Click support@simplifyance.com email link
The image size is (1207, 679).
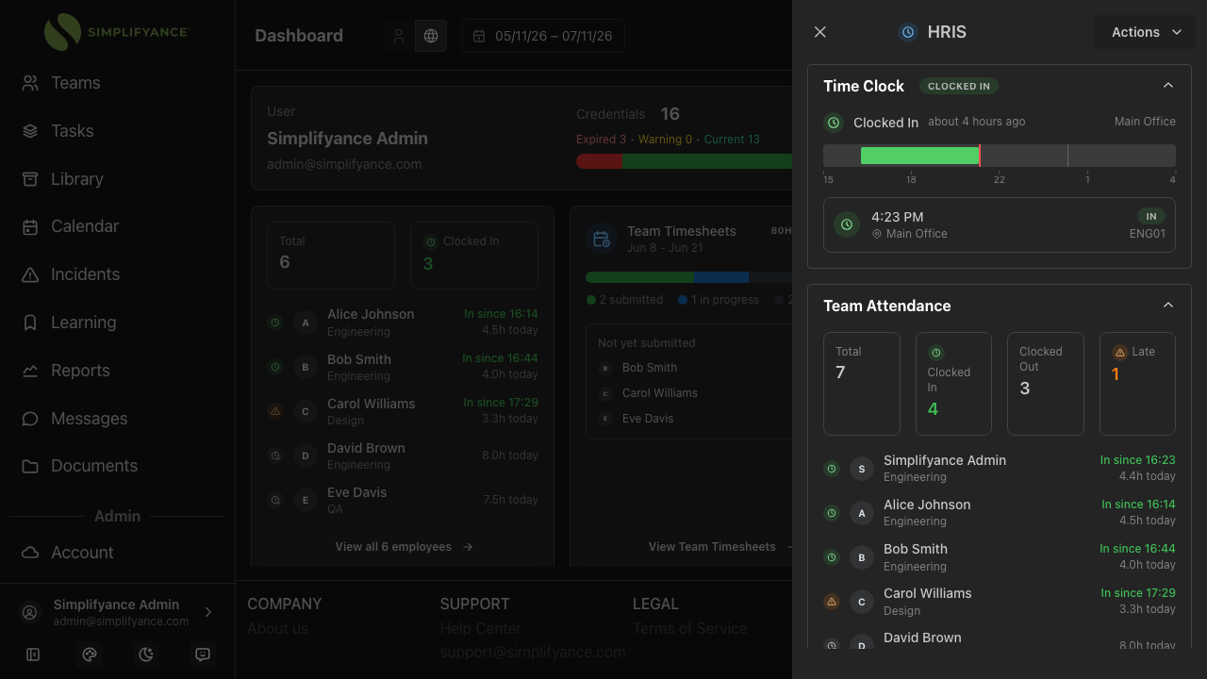[x=533, y=652]
